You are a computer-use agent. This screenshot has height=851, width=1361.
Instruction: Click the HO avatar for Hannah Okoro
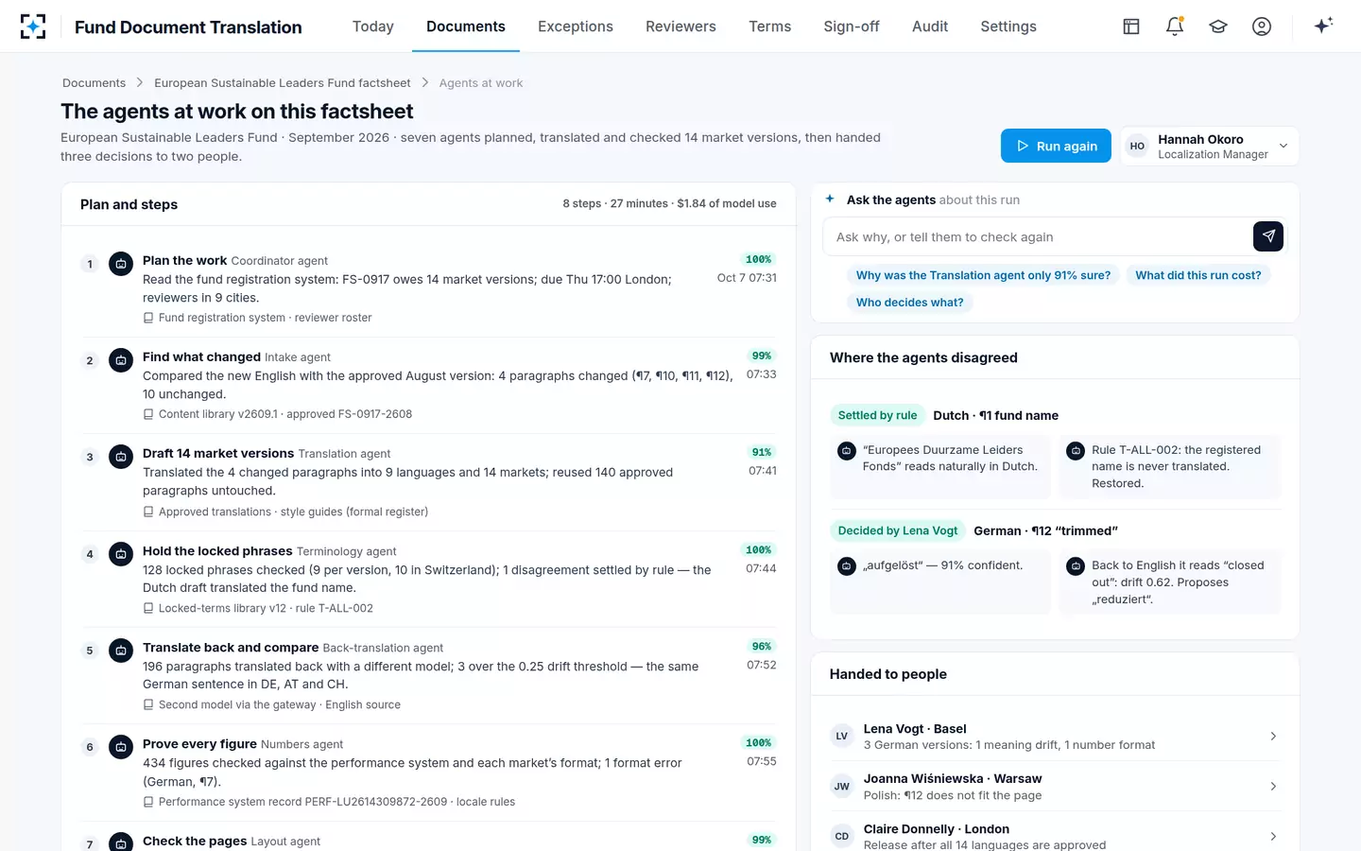[1137, 146]
